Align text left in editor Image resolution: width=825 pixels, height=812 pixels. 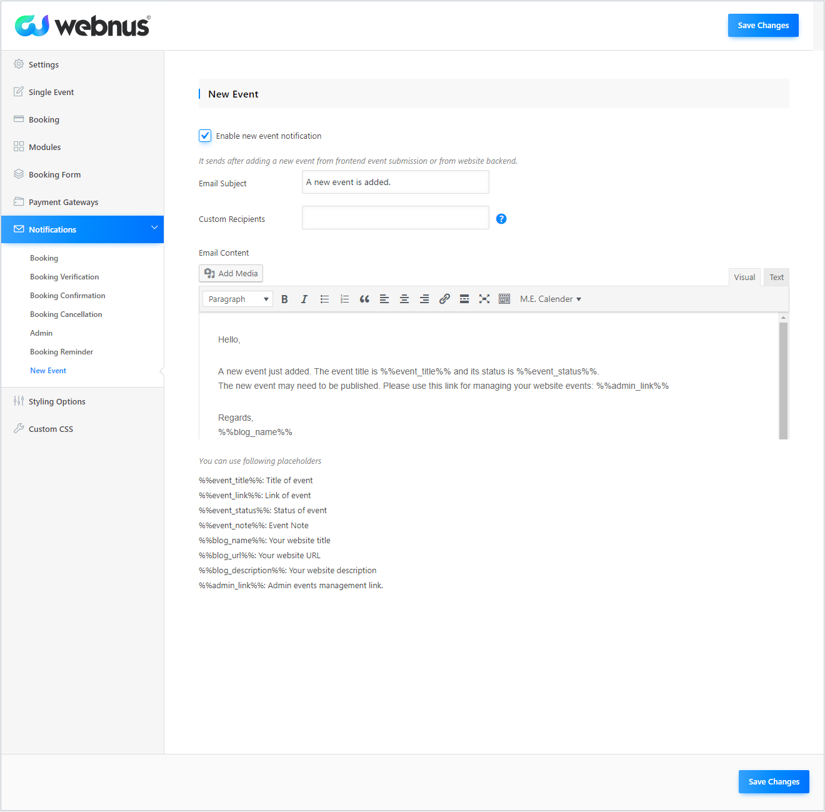tap(384, 299)
